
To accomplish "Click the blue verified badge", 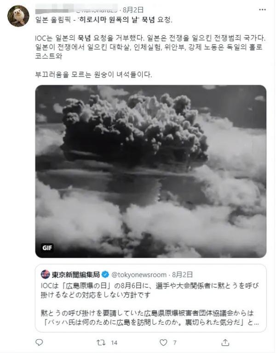I will (105, 275).
